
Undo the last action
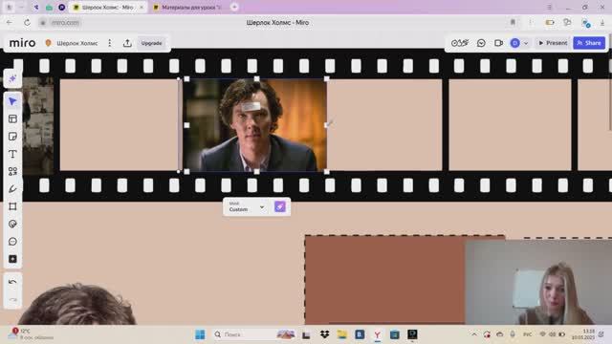pyautogui.click(x=12, y=282)
